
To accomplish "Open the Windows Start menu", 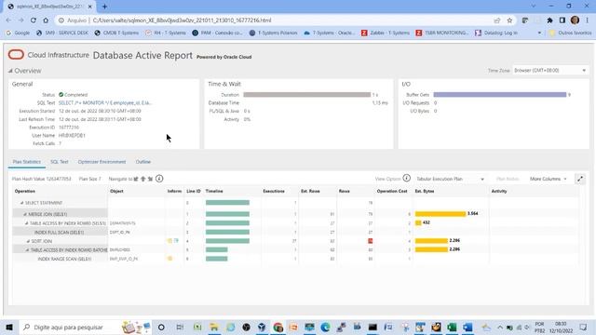I will [9, 327].
